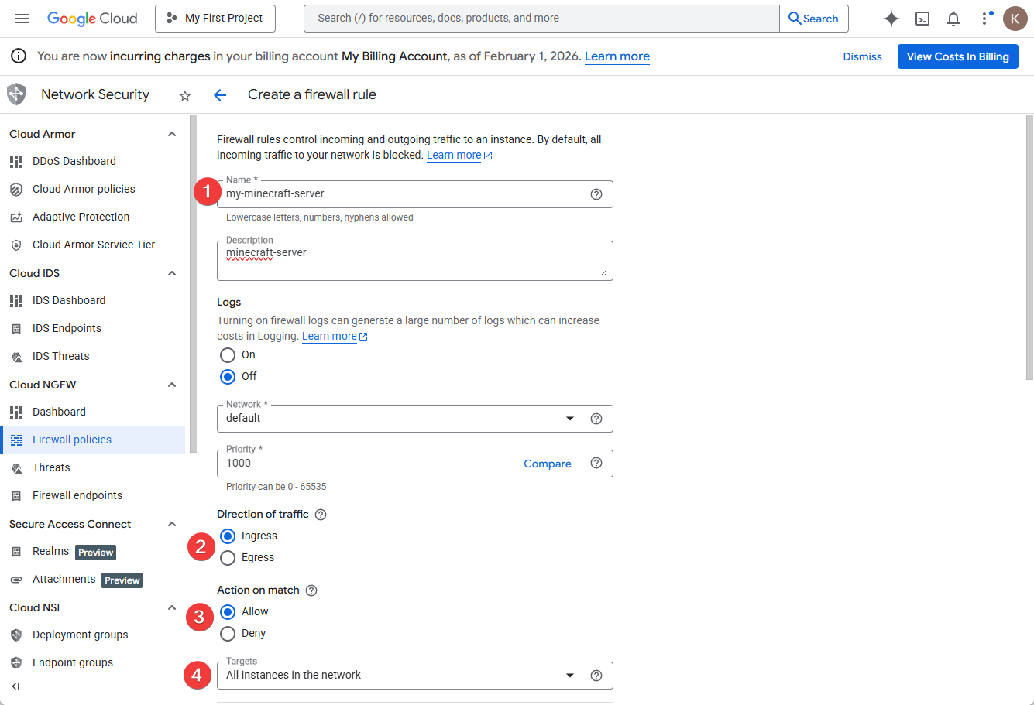1034x705 pixels.
Task: Open Cloud Armor Service Tier
Action: tap(93, 245)
